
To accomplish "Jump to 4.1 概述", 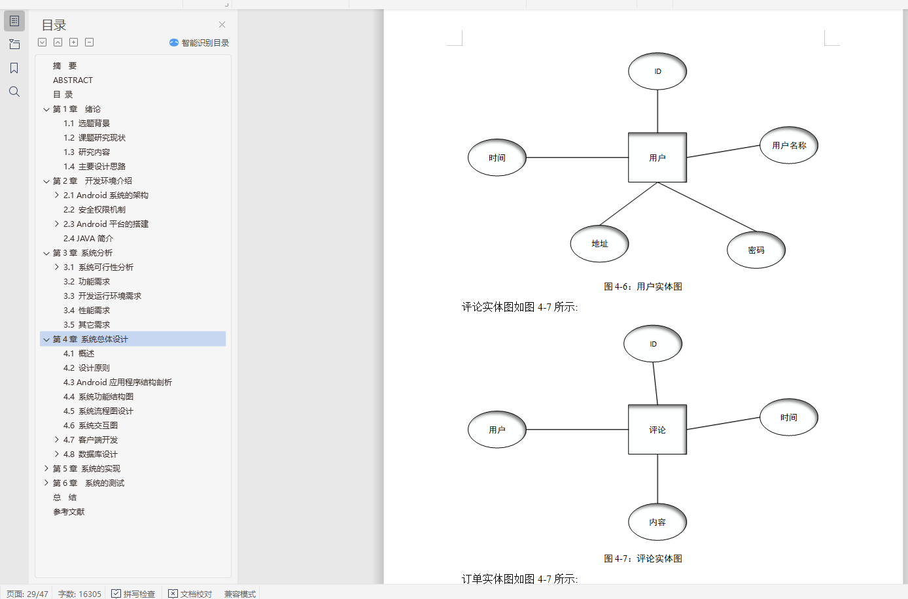I will click(79, 354).
